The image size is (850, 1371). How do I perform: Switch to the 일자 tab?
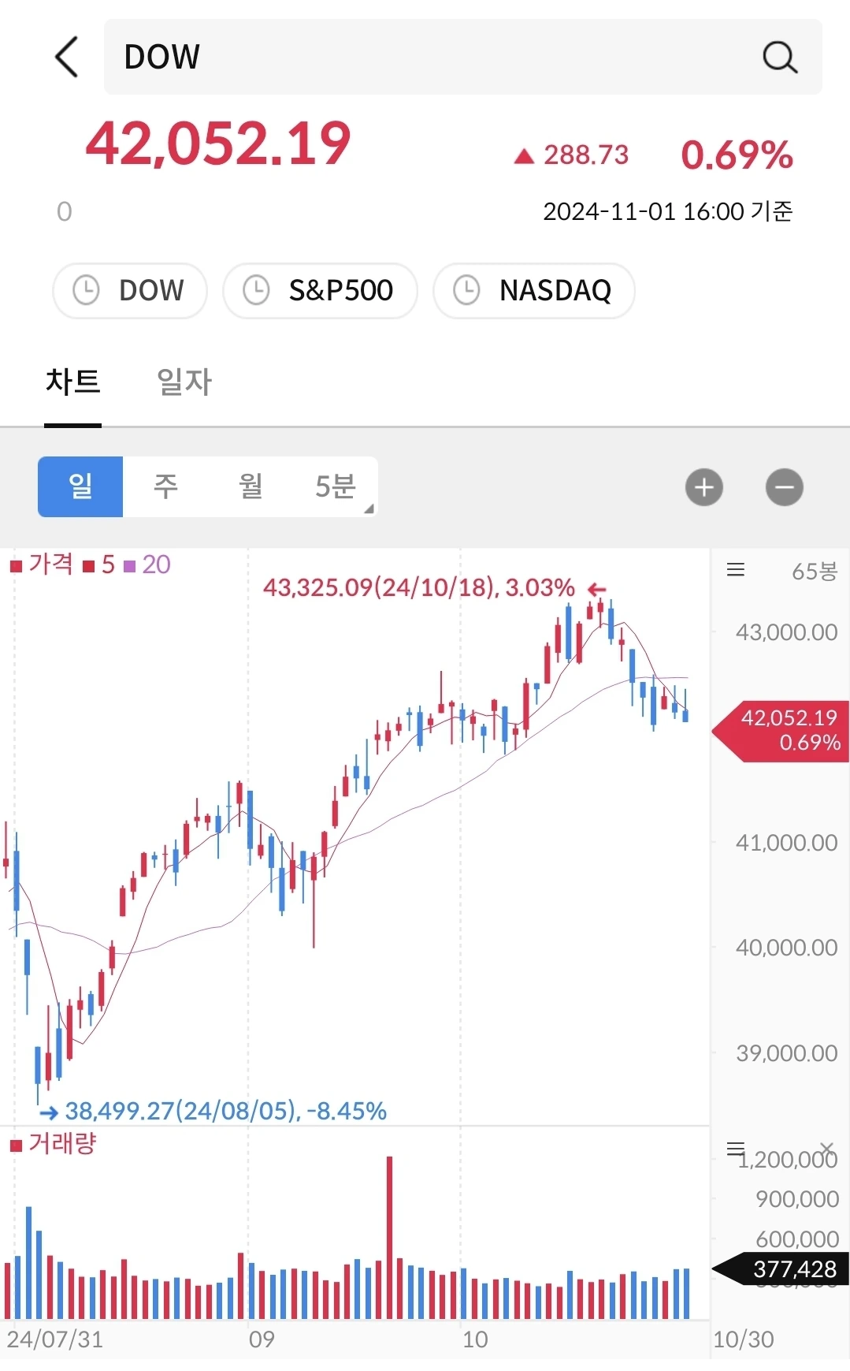[x=184, y=382]
